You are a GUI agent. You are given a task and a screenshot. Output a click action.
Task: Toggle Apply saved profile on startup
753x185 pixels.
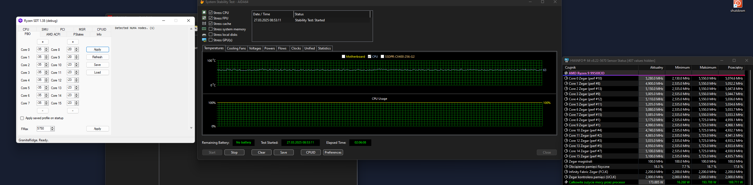(x=22, y=118)
